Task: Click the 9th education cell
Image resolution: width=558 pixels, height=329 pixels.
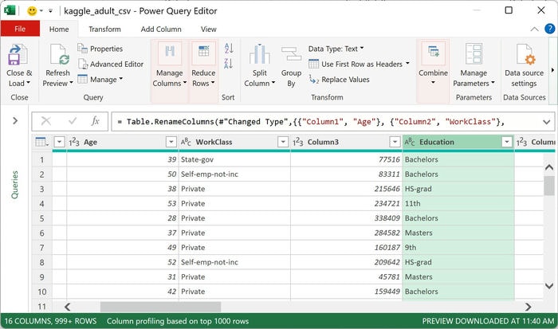Action: 458,248
